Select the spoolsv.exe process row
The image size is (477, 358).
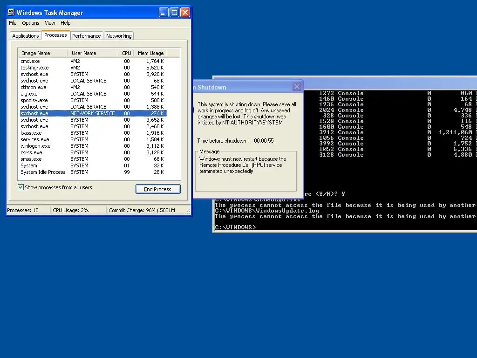click(93, 100)
